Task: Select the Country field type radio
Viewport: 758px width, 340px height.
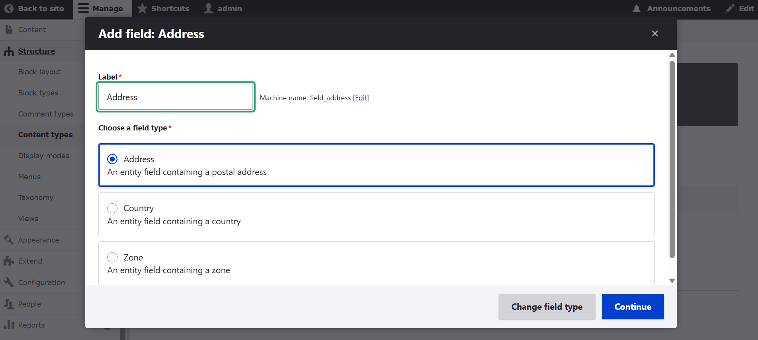Action: coord(112,208)
